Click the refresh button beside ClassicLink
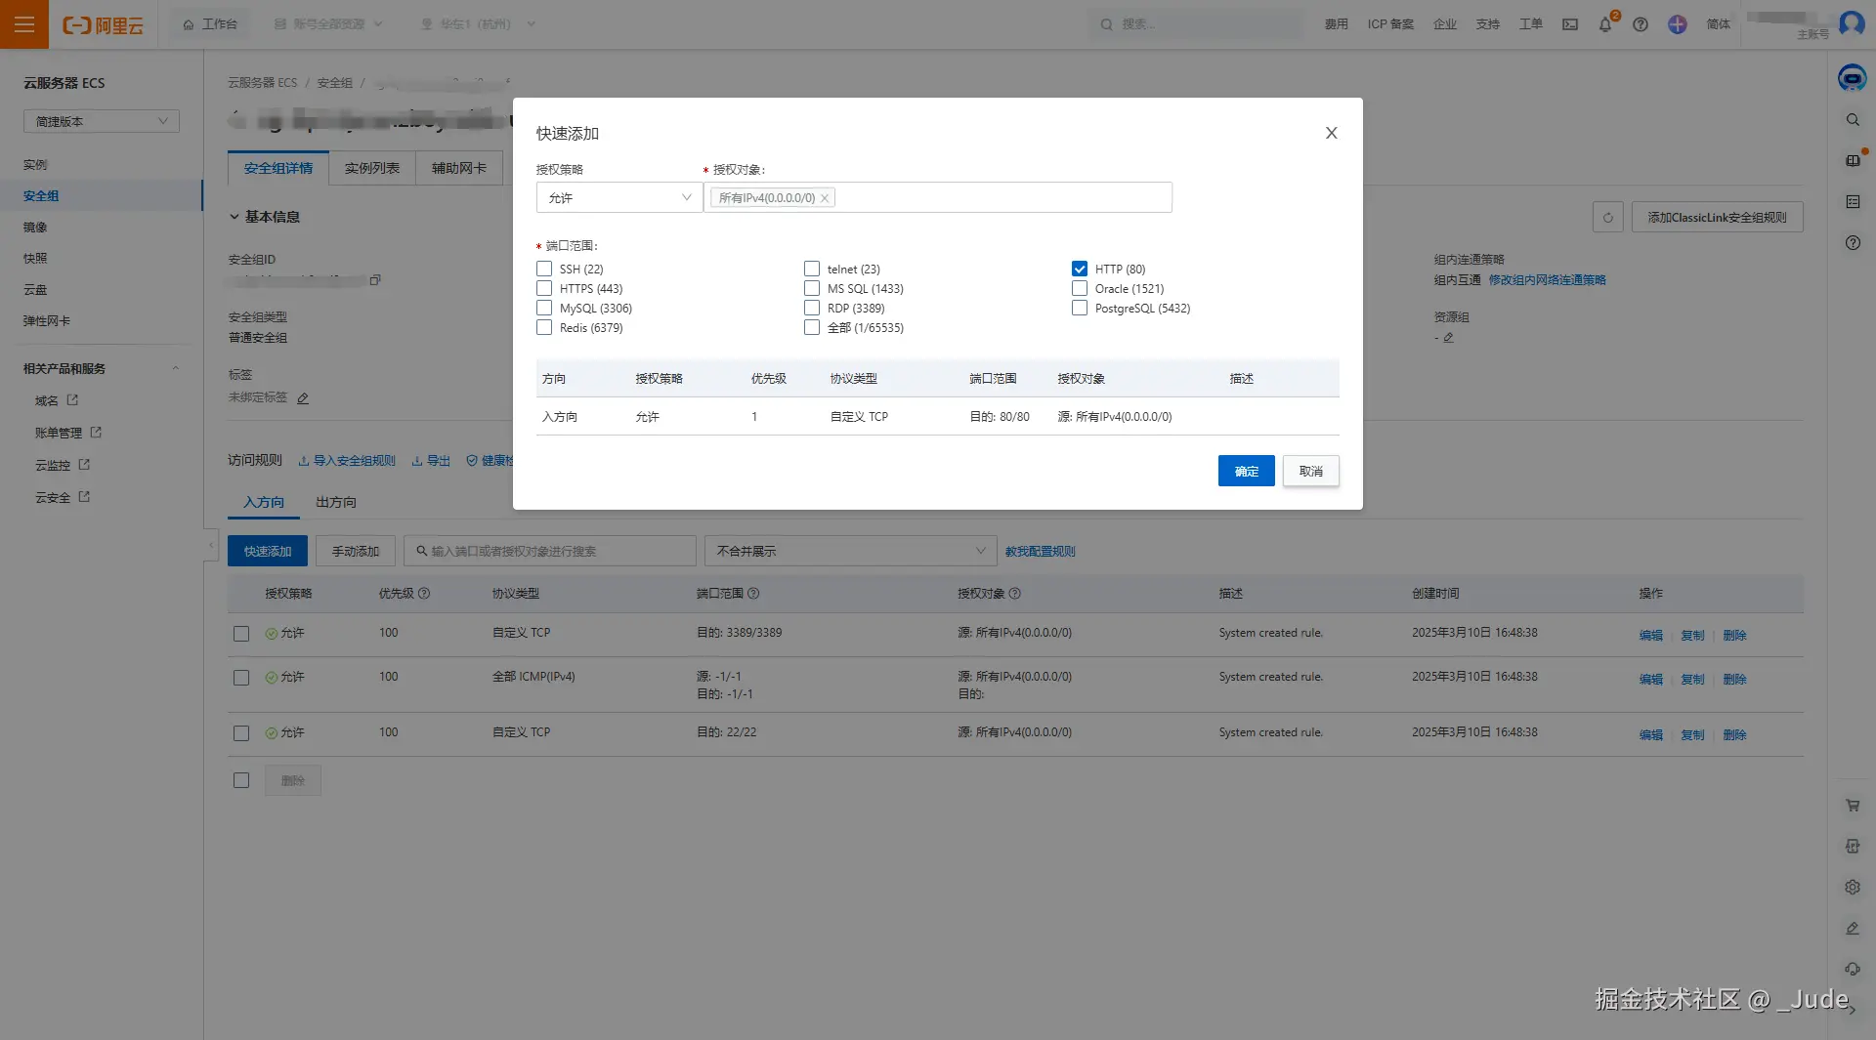This screenshot has height=1040, width=1876. point(1607,217)
